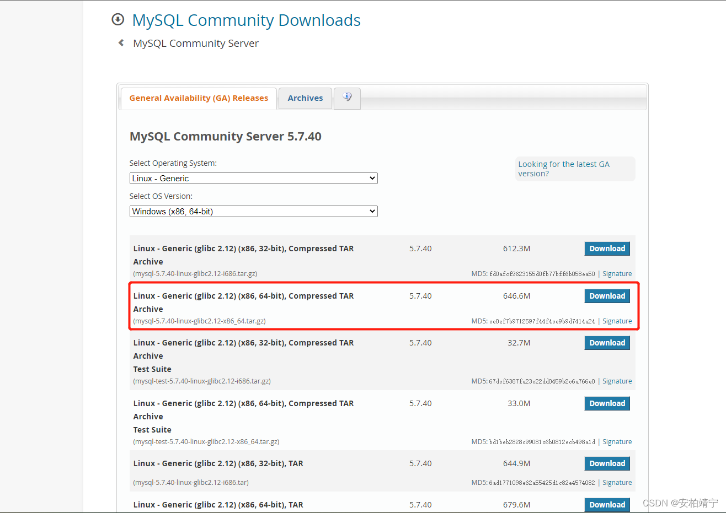Download 32-bit Compressed TAR Archive 612.3M
The image size is (726, 513).
(x=607, y=249)
